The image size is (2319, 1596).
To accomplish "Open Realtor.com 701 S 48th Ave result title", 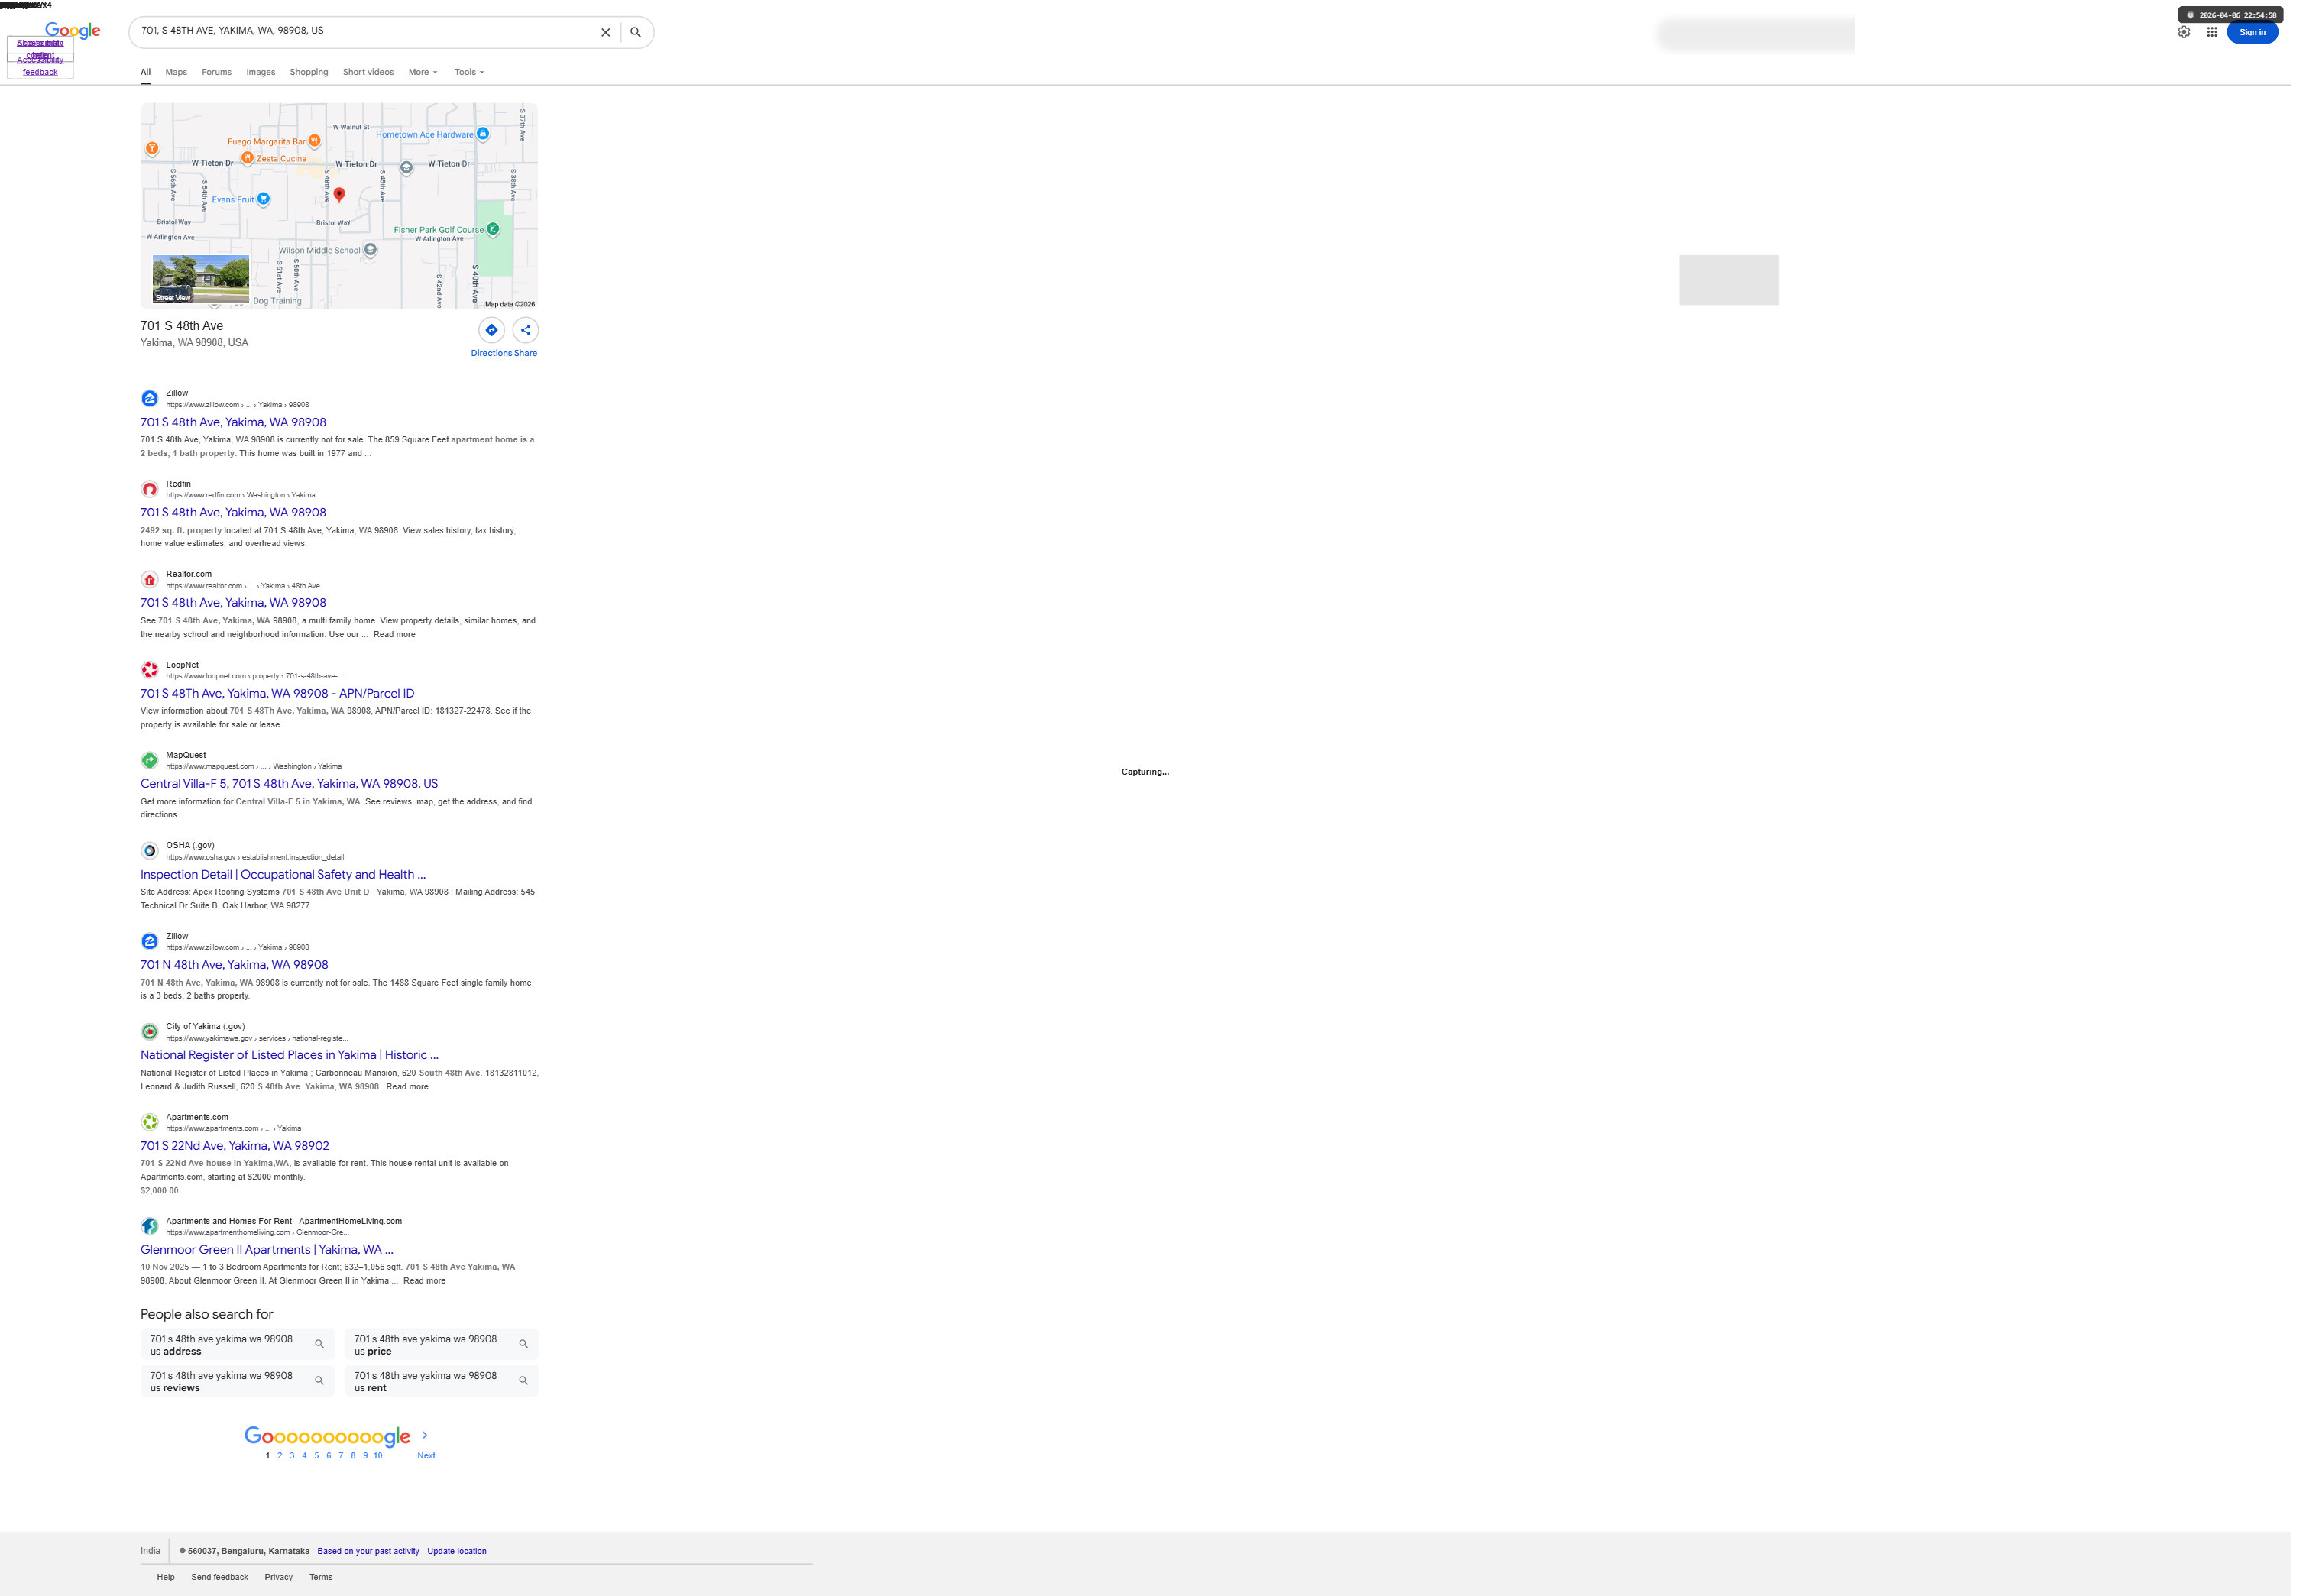I will [x=233, y=603].
